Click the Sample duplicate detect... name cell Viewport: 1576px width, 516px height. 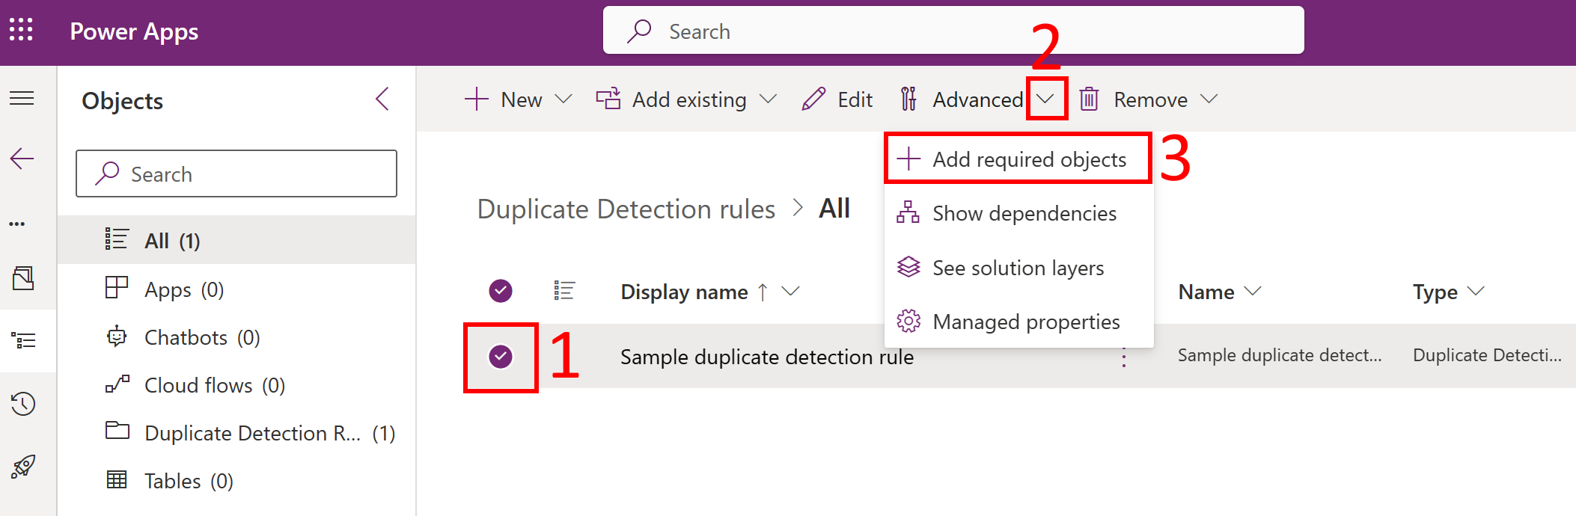coord(1280,355)
